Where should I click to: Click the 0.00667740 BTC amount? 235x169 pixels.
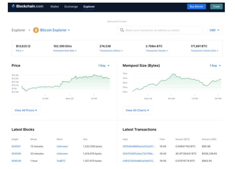point(185,146)
